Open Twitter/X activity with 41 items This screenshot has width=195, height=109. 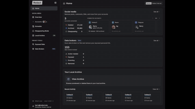(152, 97)
